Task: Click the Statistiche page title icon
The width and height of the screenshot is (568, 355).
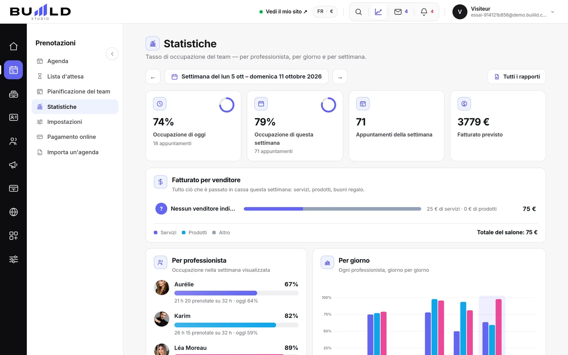Action: (x=153, y=43)
